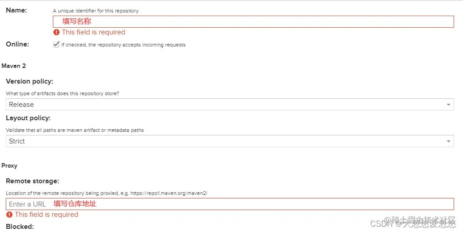
Task: Click the 'Layout policy:' label
Action: pyautogui.click(x=28, y=118)
